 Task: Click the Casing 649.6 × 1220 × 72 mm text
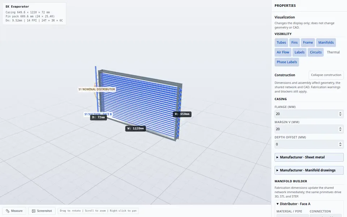(x=28, y=12)
